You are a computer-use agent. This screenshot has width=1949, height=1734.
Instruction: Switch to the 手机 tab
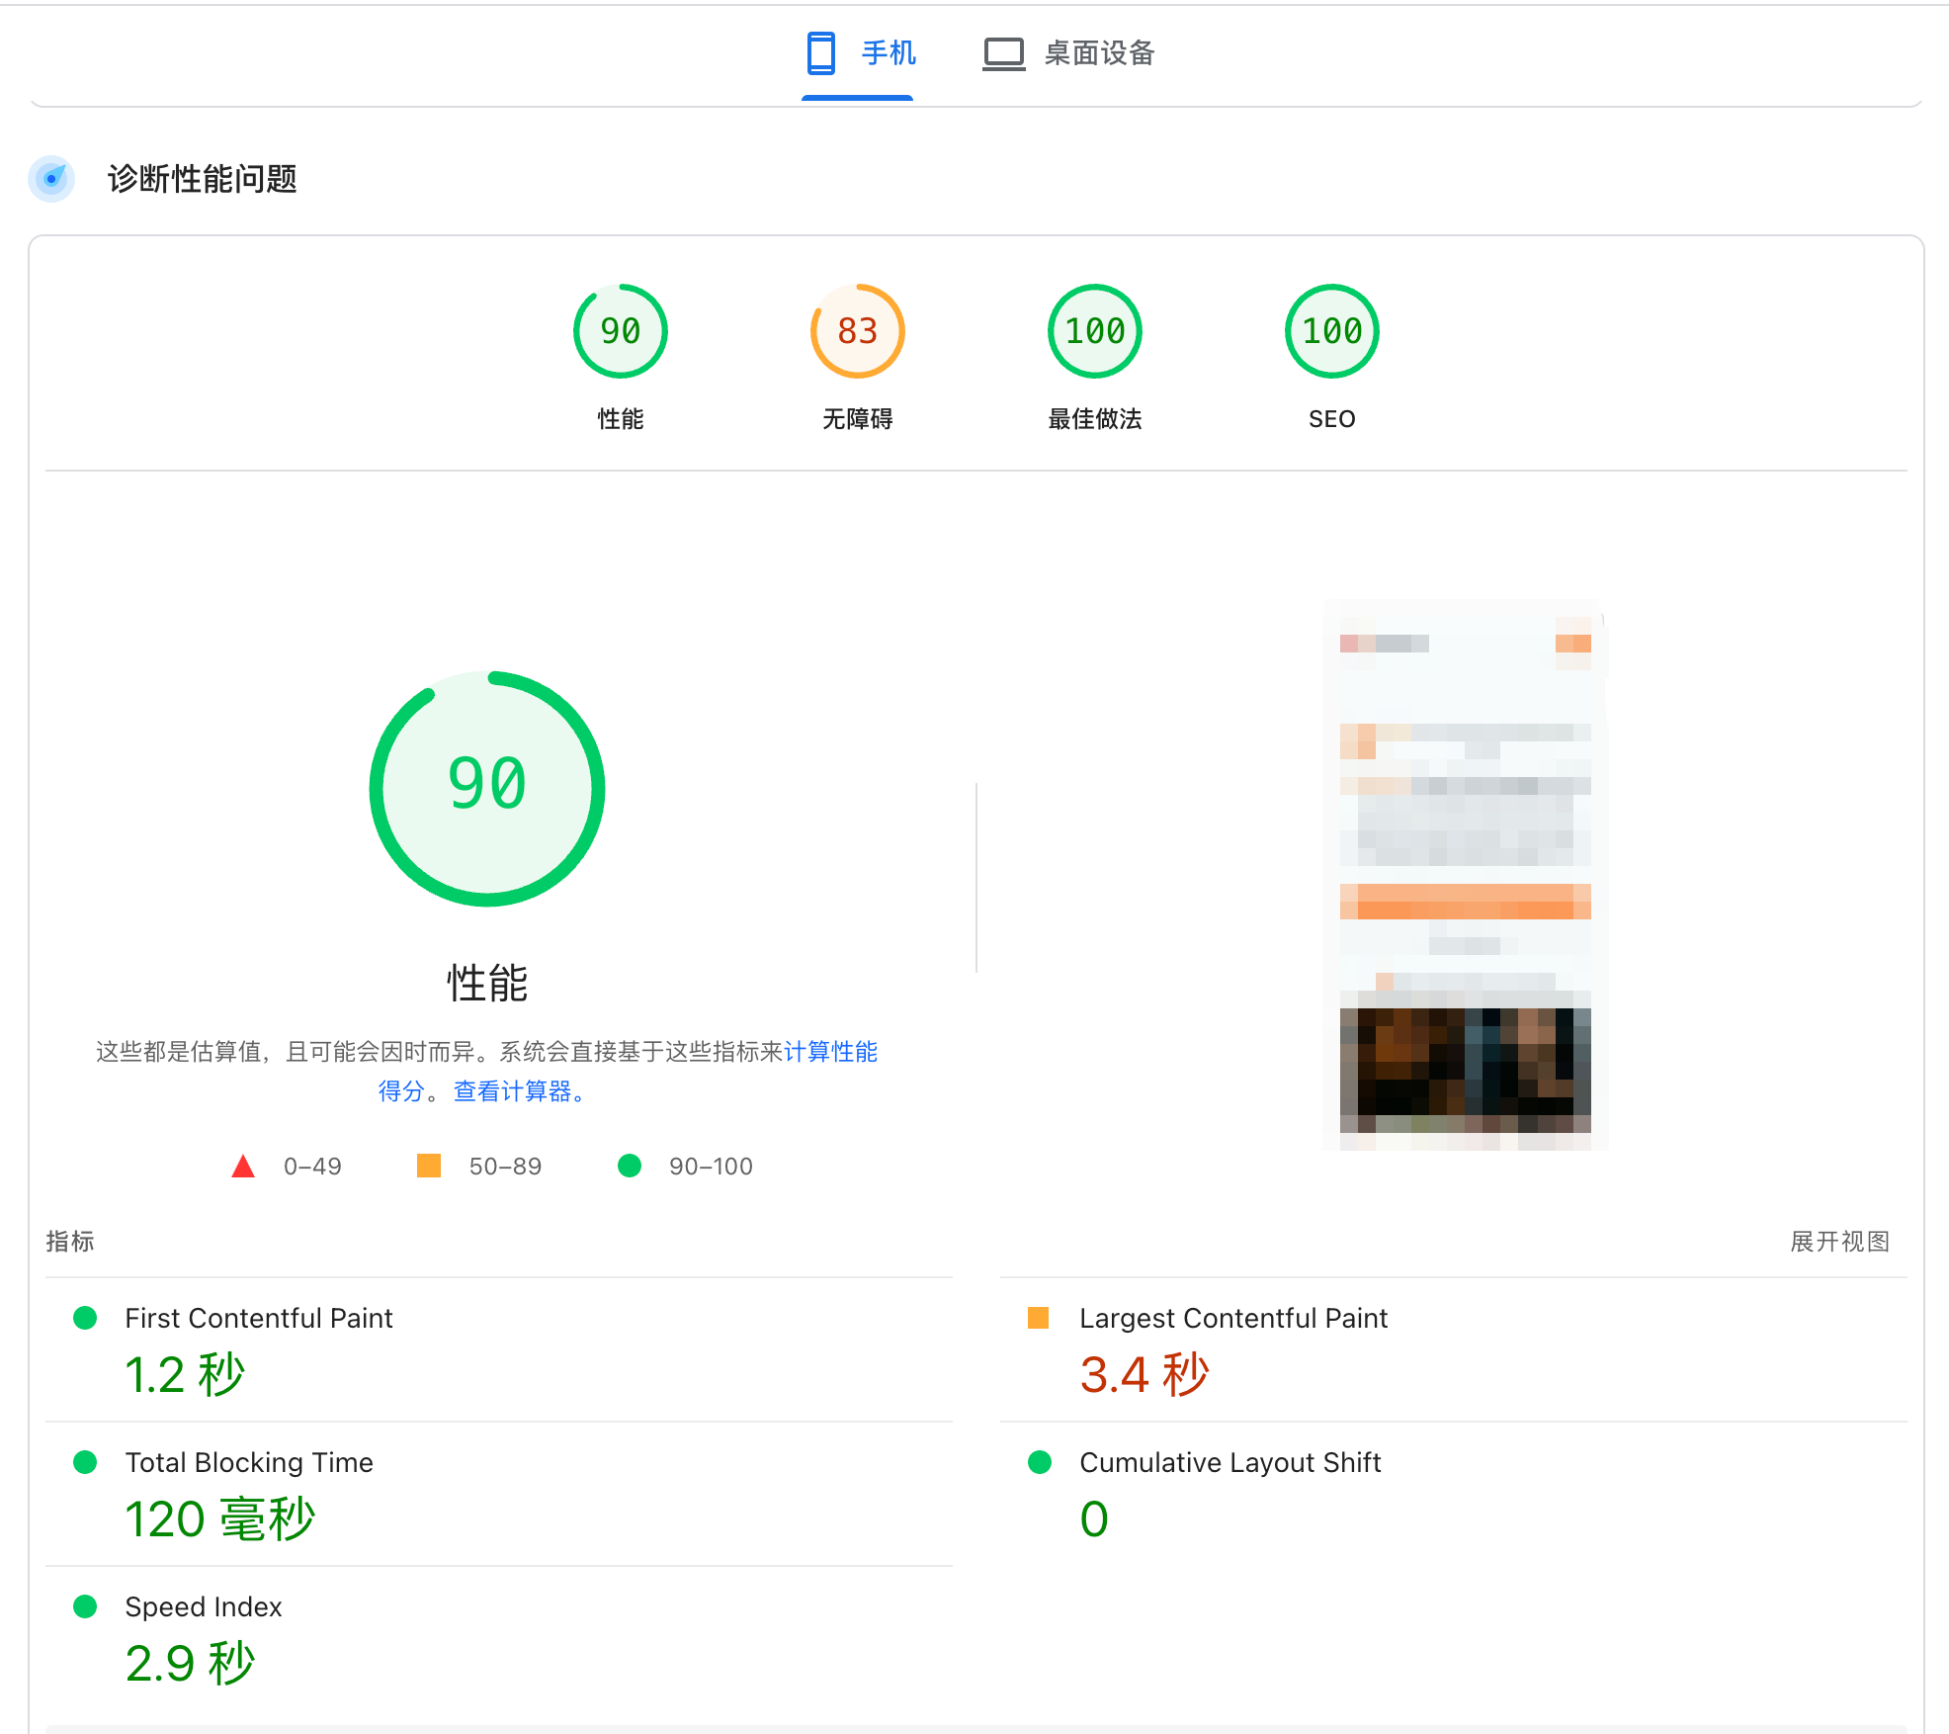888,53
